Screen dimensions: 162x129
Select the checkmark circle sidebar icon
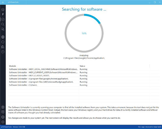point(3,19)
